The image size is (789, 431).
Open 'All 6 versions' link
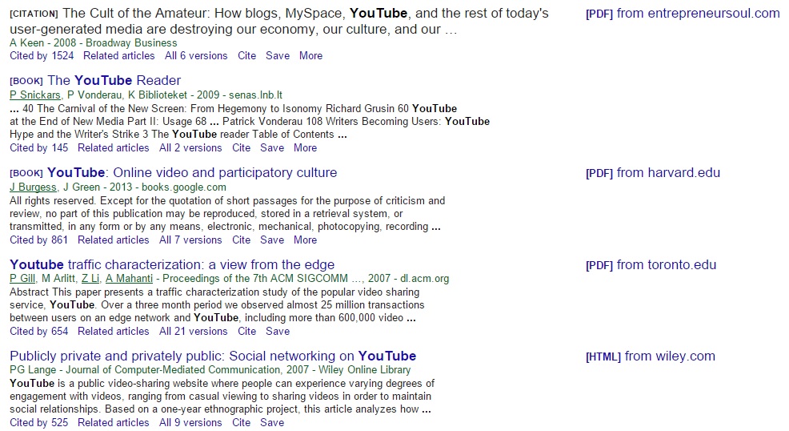tap(196, 56)
